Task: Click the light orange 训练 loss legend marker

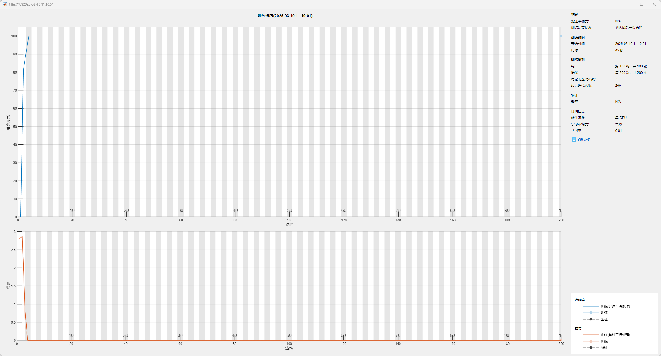Action: (x=591, y=341)
